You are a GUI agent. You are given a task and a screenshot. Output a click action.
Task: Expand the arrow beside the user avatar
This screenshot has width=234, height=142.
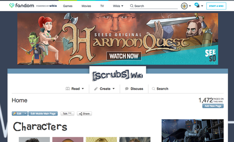[x=190, y=6]
